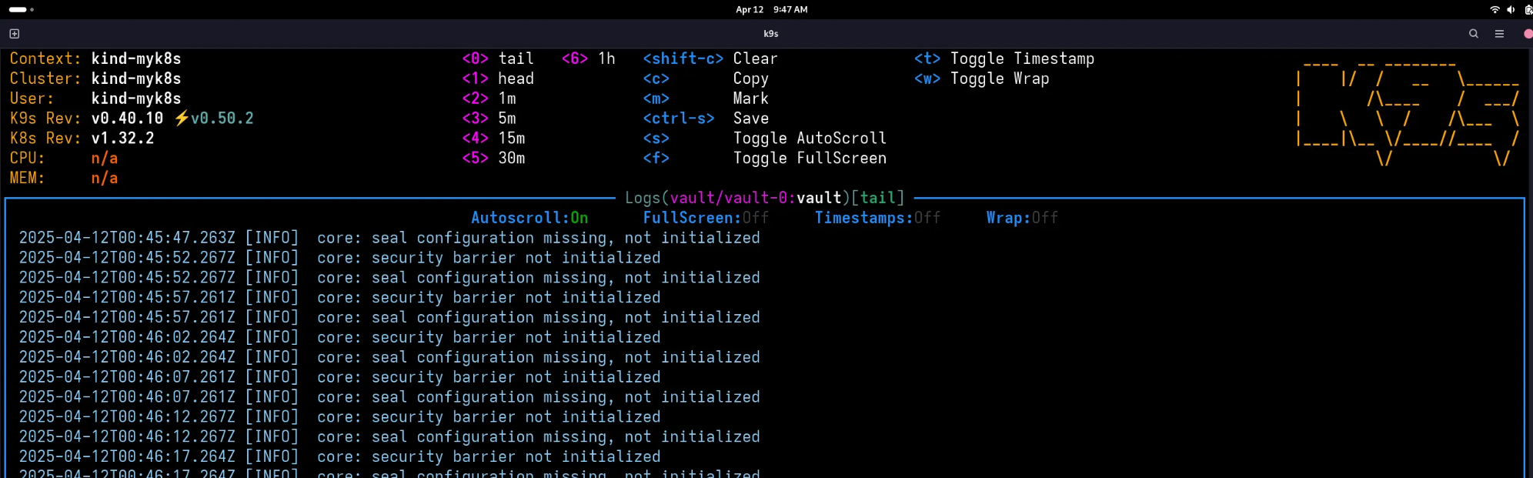Click the Copy command
The image size is (1533, 478).
pyautogui.click(x=706, y=79)
